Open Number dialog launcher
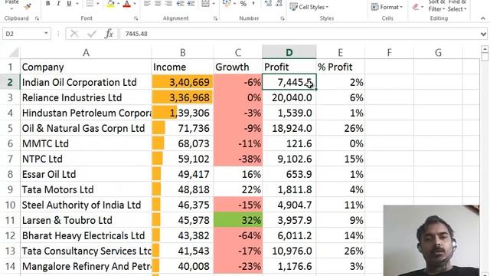Screen dimensions: 490x276 point(283,18)
